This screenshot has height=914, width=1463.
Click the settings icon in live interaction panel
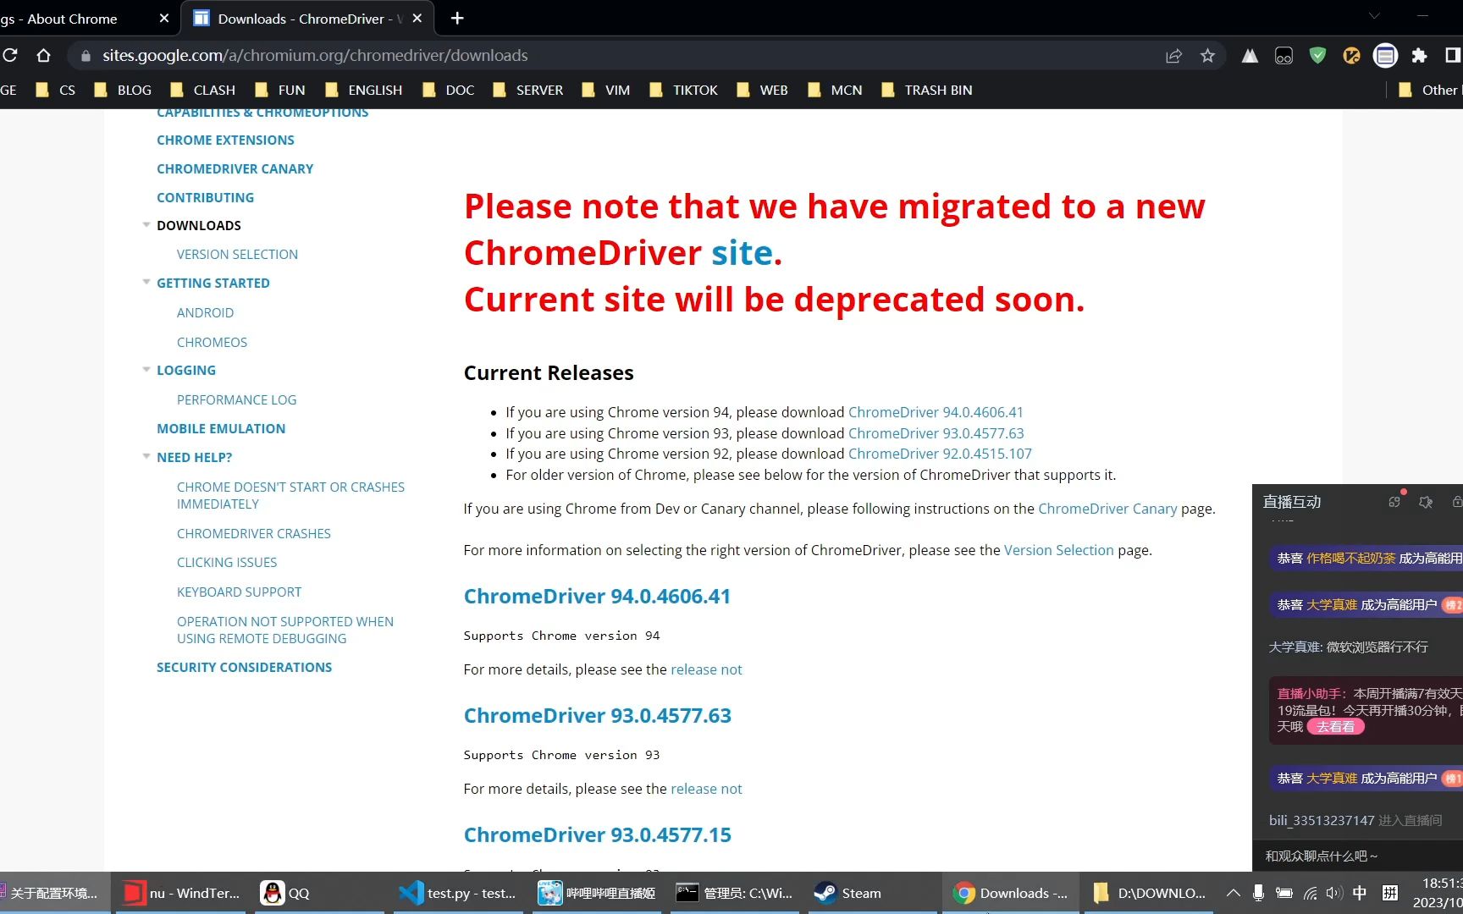(1426, 502)
